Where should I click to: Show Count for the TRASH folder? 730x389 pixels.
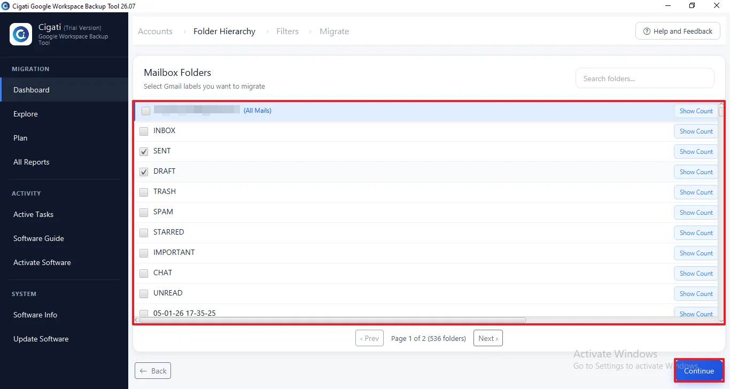click(x=696, y=192)
